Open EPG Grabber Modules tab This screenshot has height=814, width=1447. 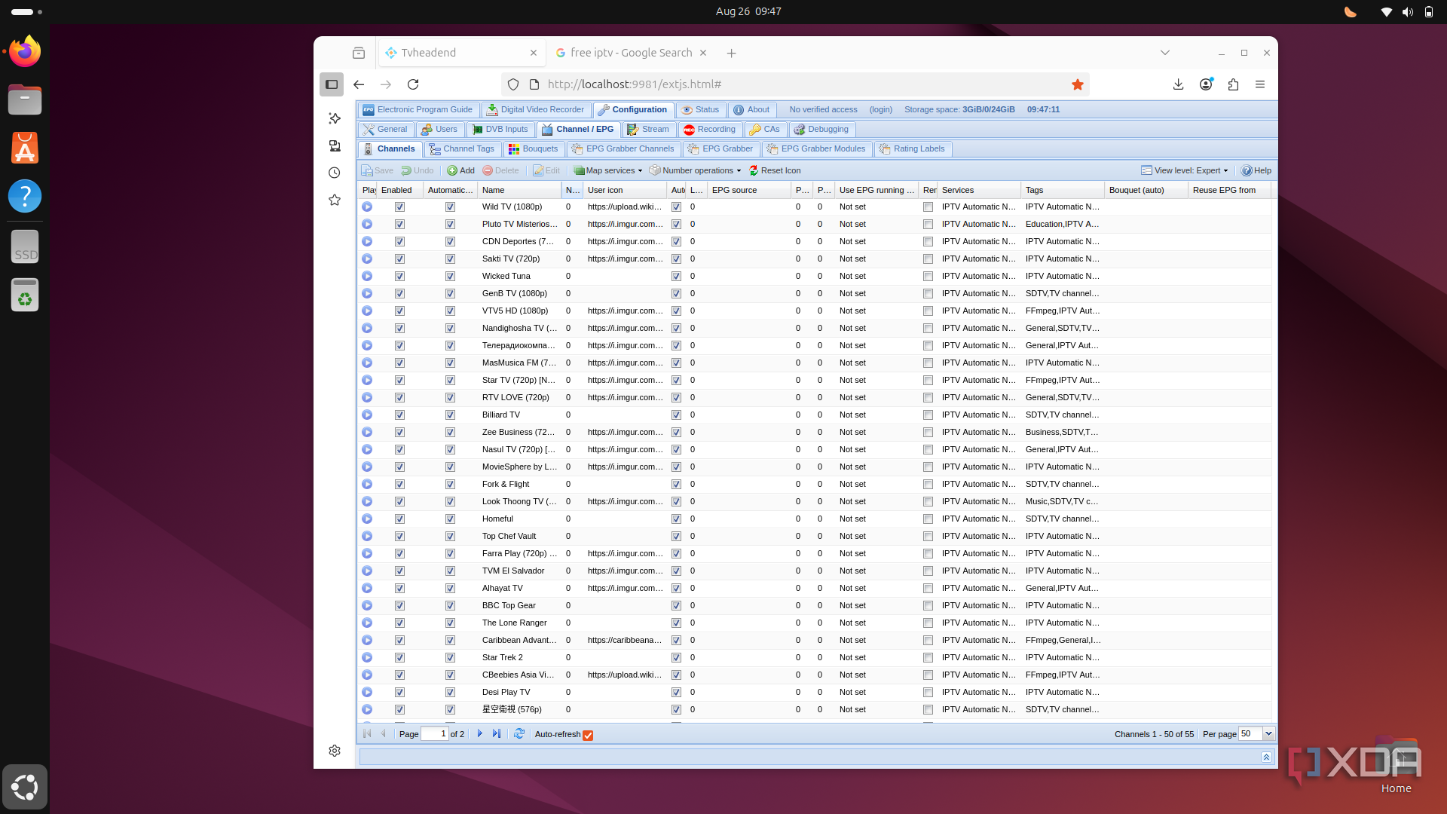tap(817, 148)
